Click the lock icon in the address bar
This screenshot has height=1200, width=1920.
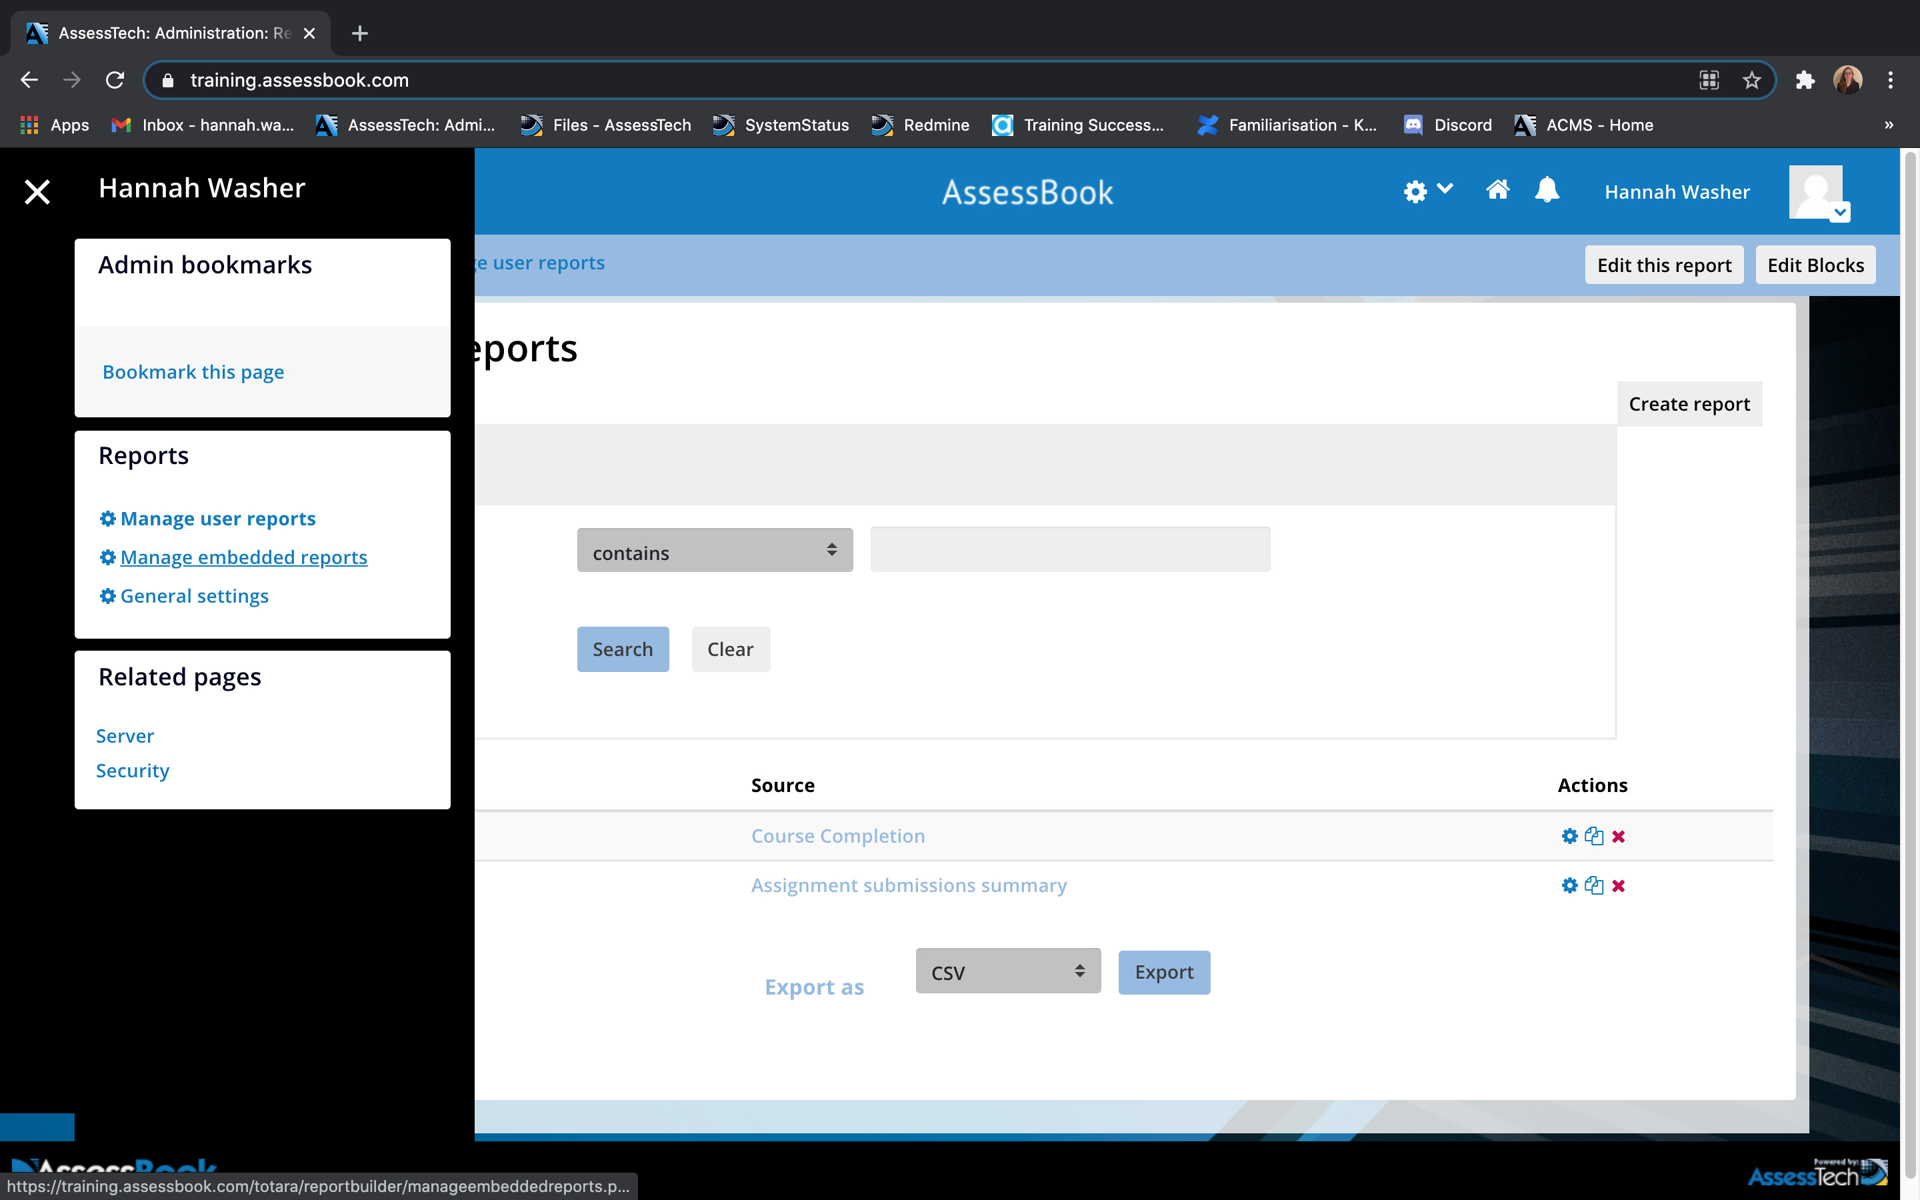coord(167,80)
